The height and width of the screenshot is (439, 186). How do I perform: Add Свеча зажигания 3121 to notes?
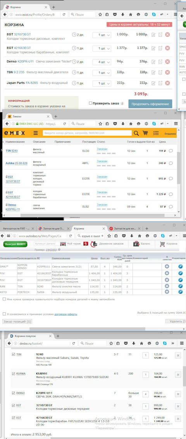pyautogui.click(x=167, y=266)
